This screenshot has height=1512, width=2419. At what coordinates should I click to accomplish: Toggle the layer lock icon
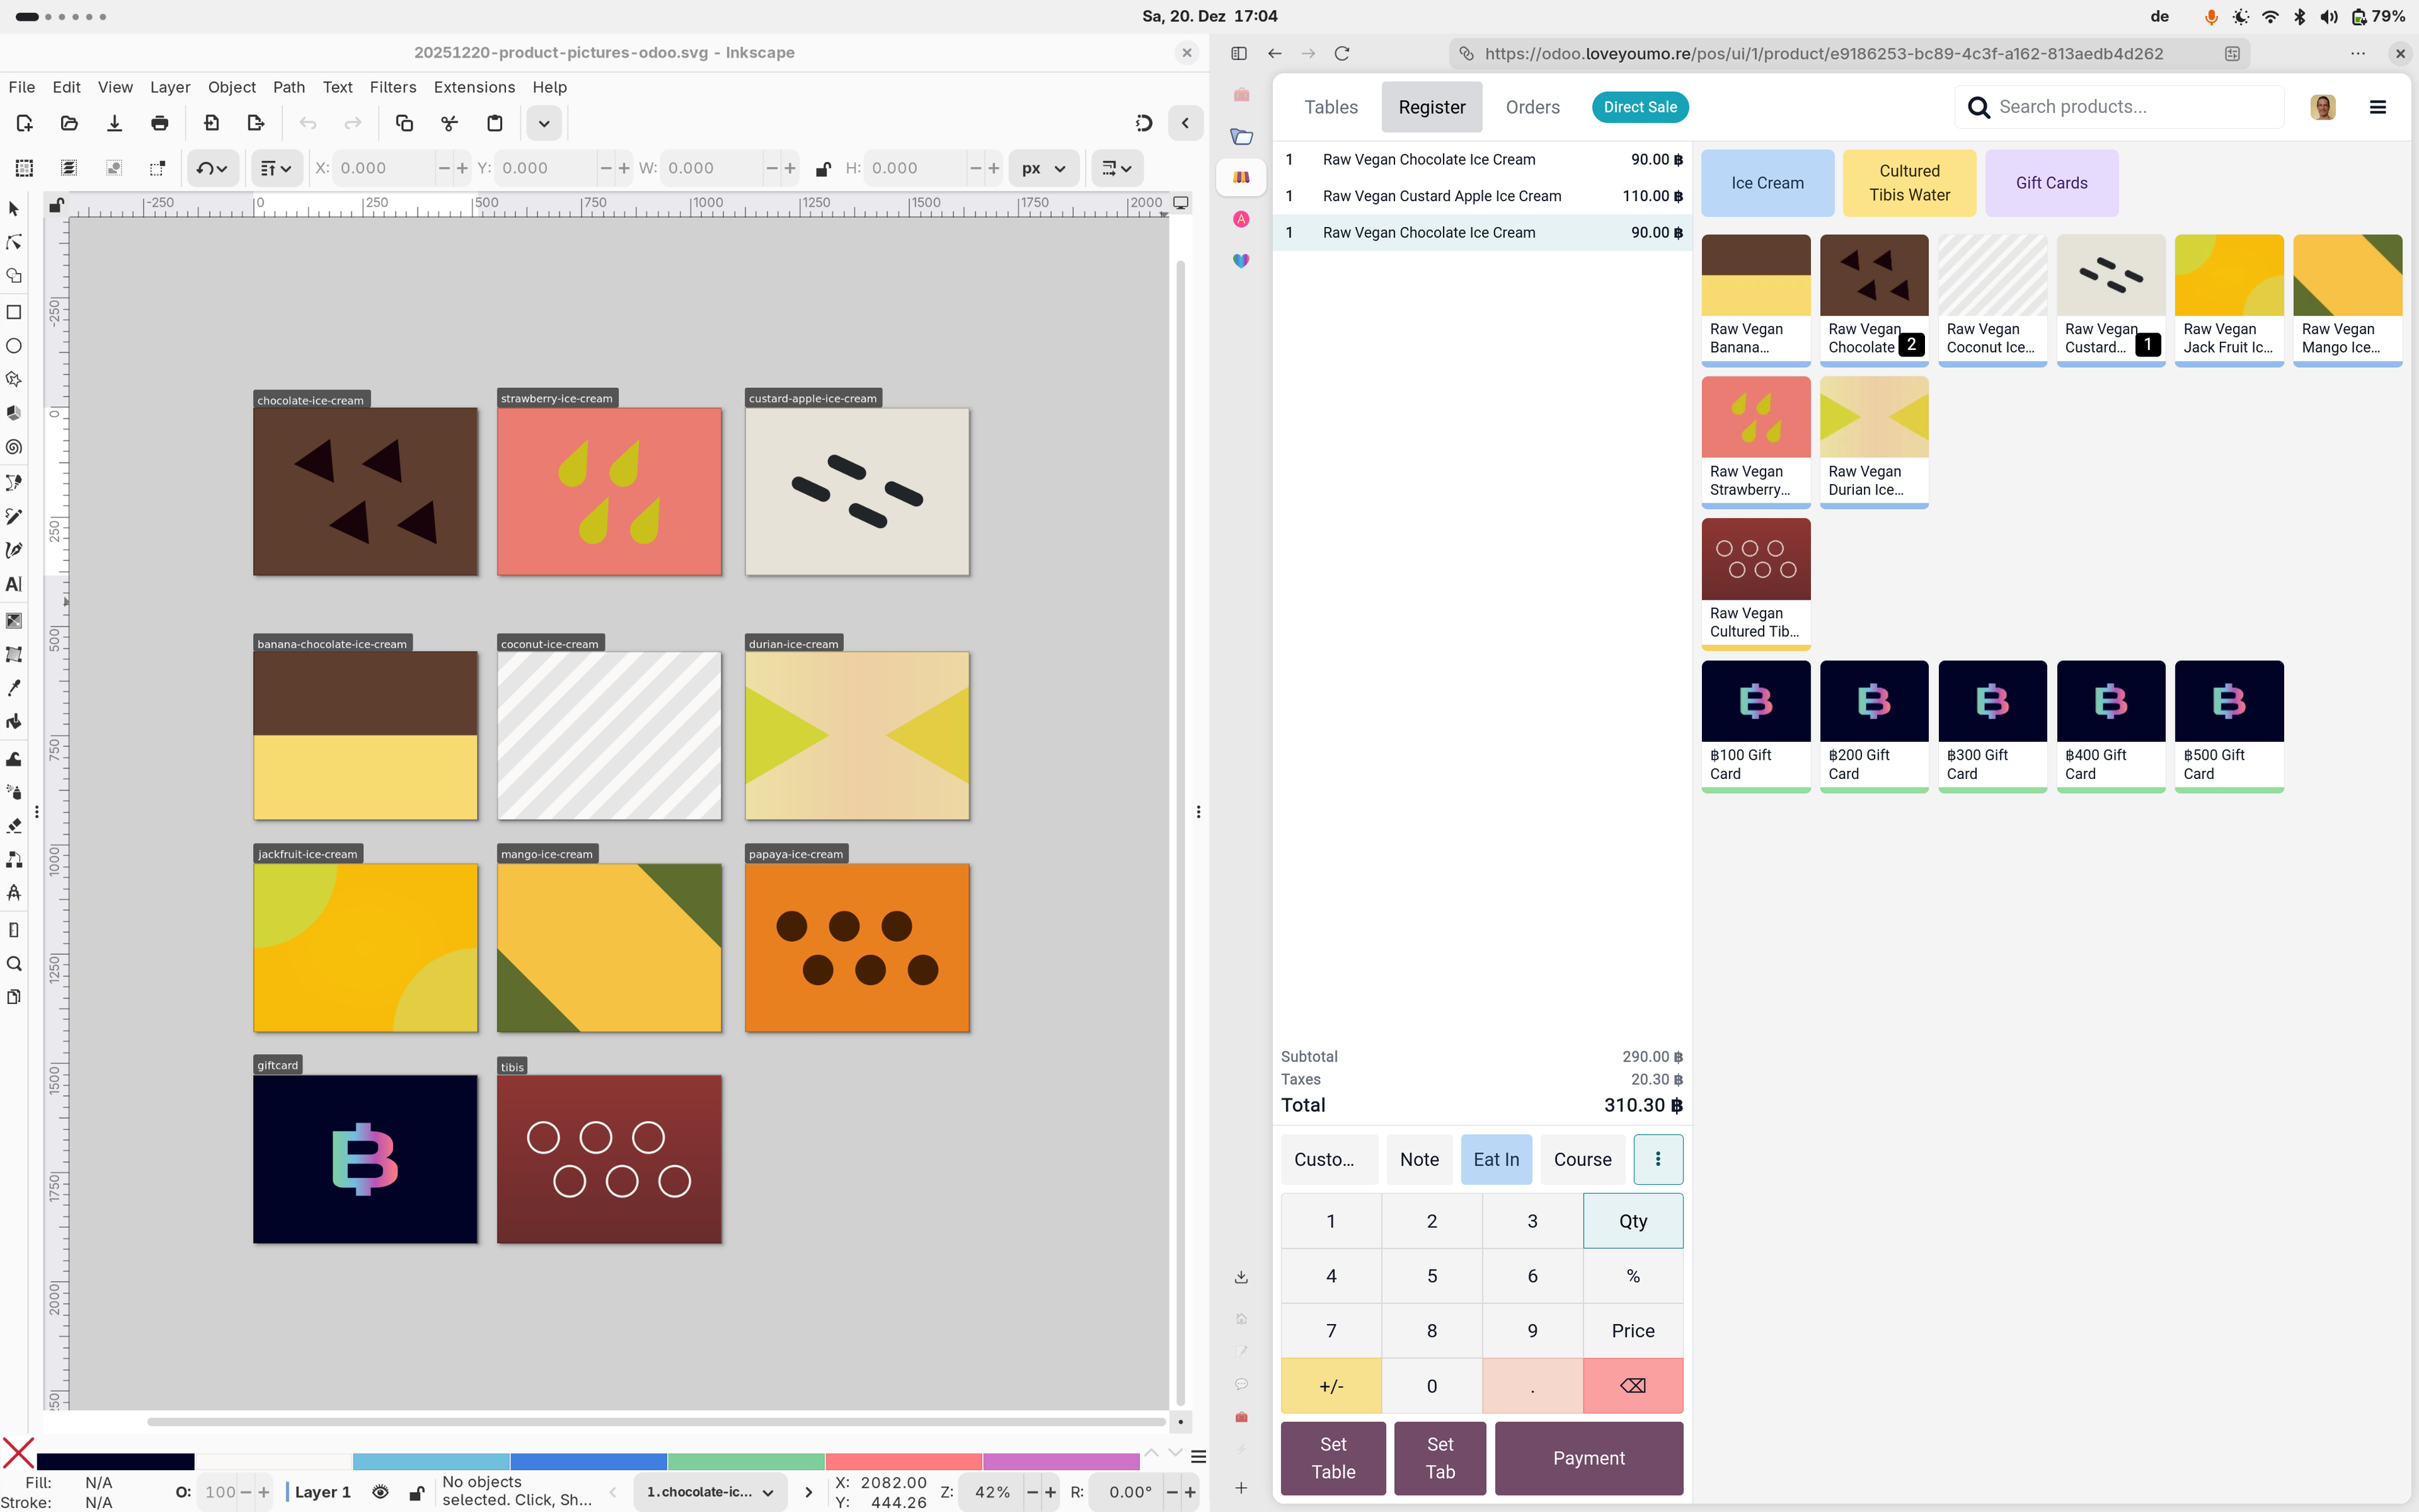tap(416, 1492)
